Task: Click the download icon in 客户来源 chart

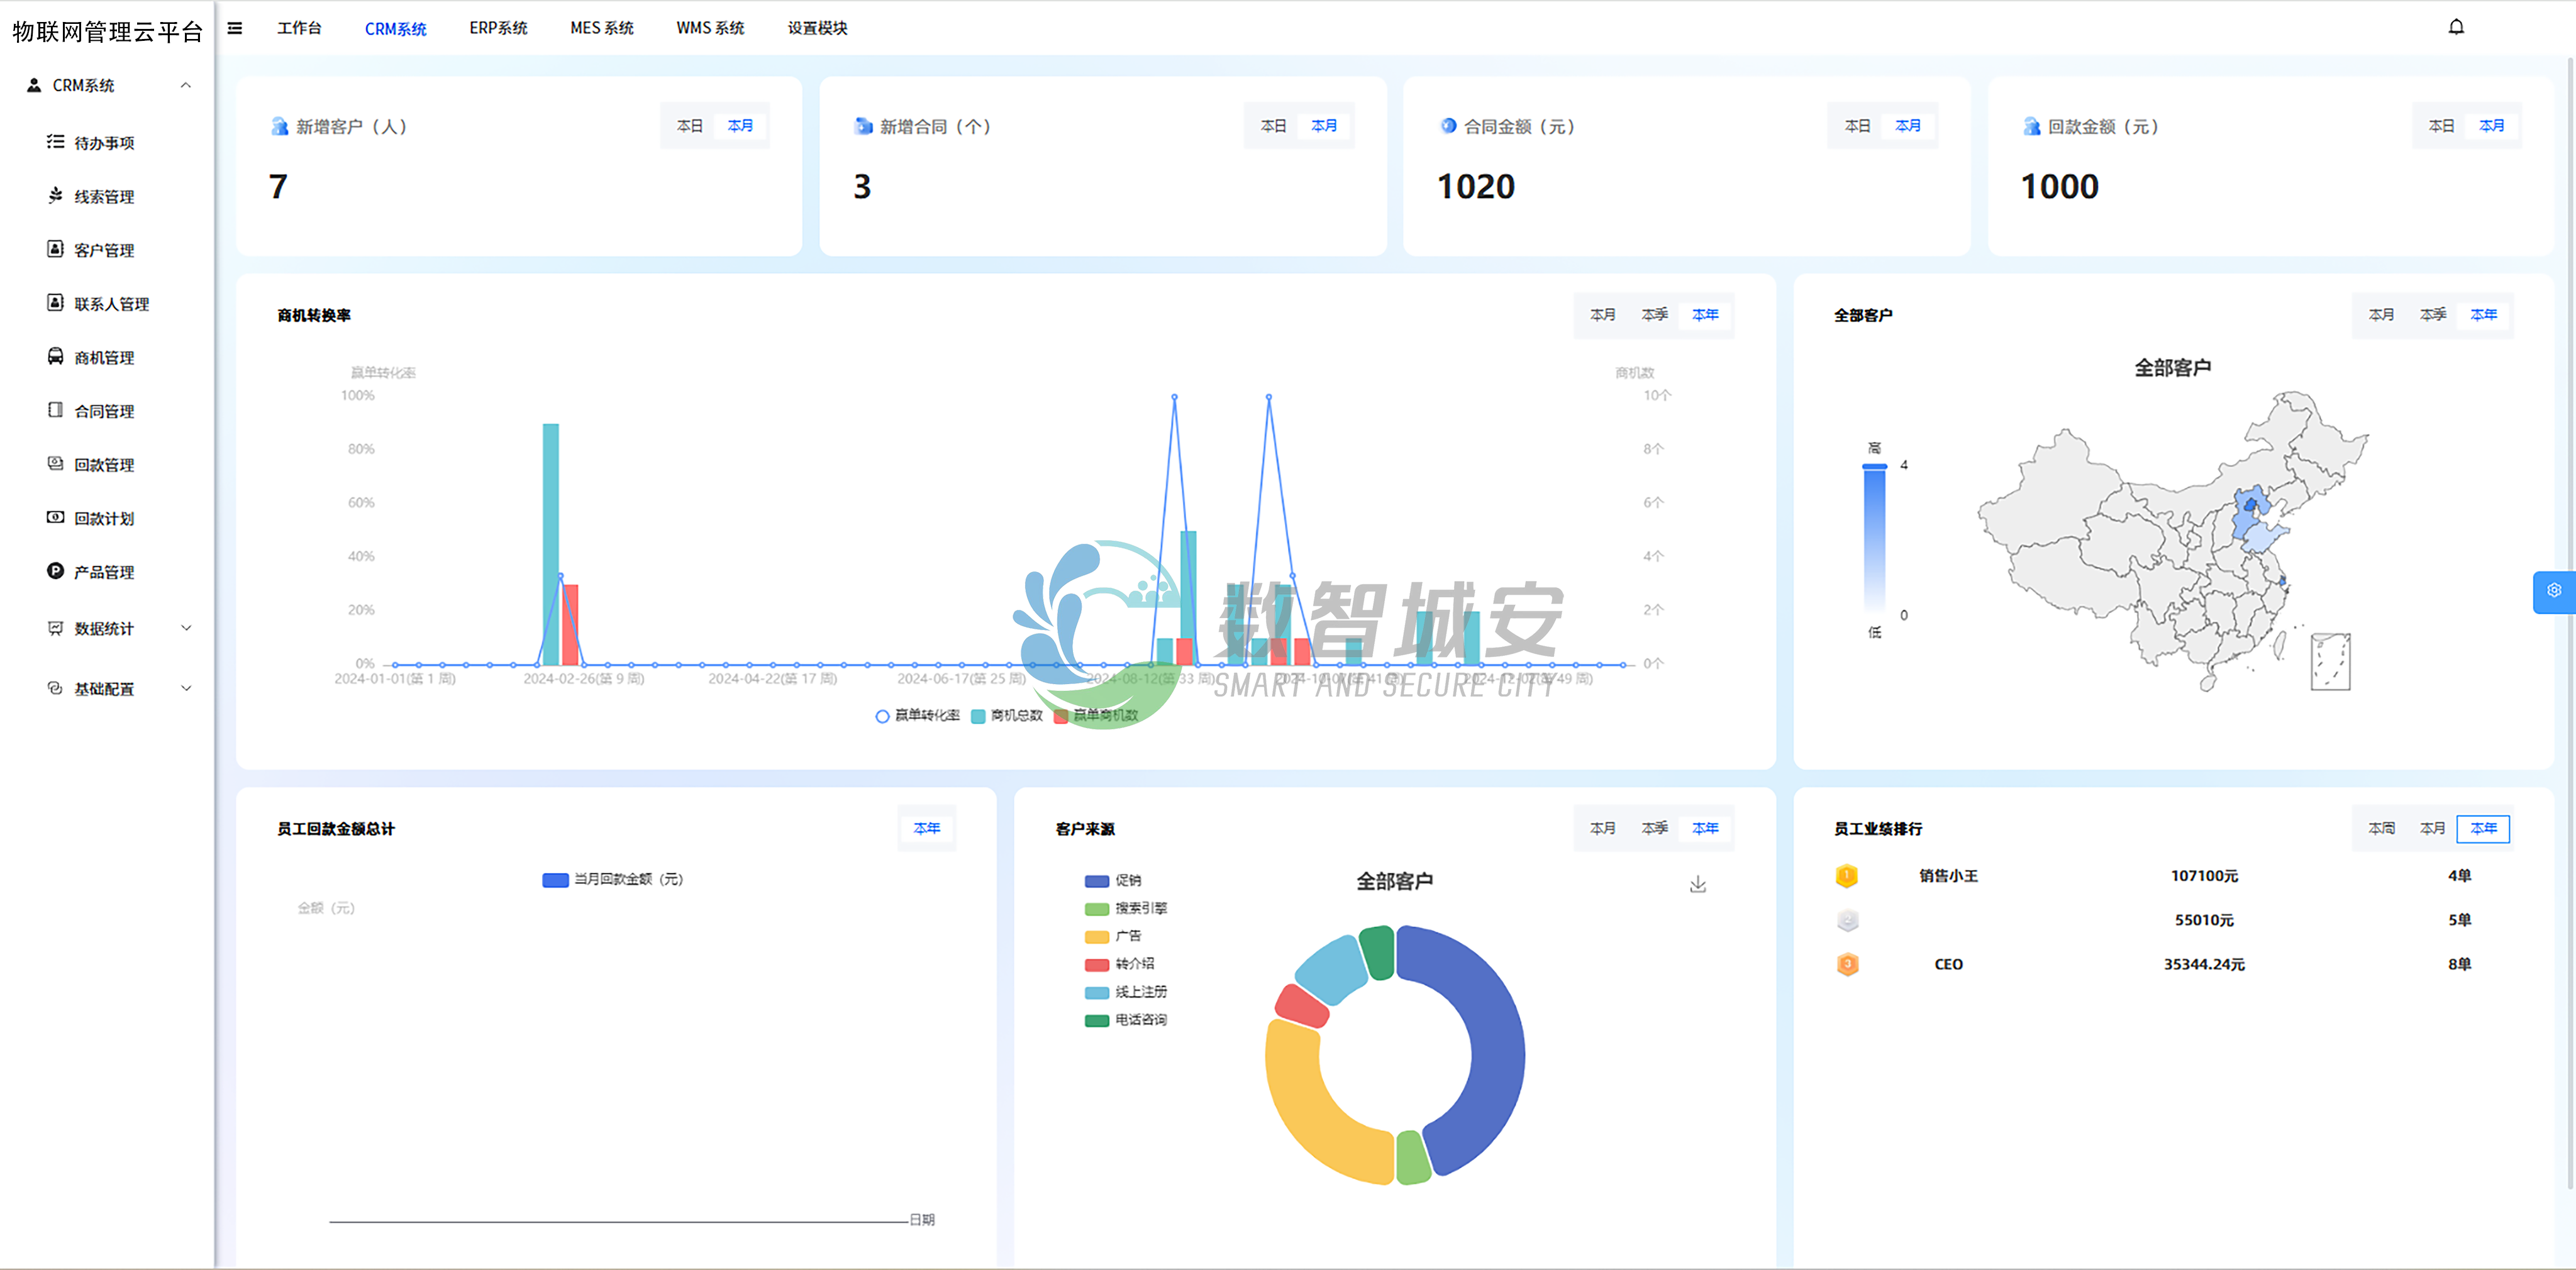Action: [x=1697, y=884]
